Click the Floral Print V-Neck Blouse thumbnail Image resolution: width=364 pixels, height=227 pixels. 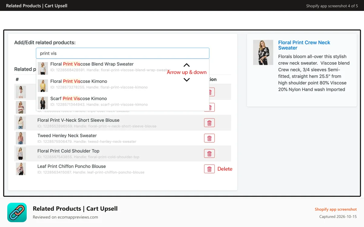(x=21, y=123)
